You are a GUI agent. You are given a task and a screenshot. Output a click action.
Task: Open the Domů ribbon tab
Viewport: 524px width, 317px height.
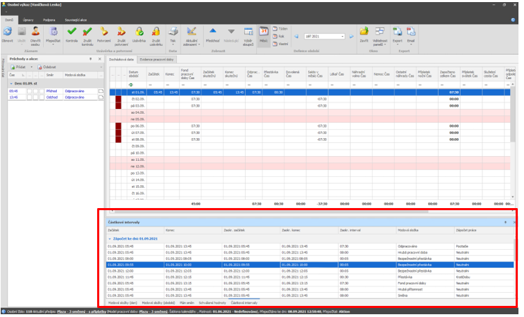pyautogui.click(x=9, y=20)
